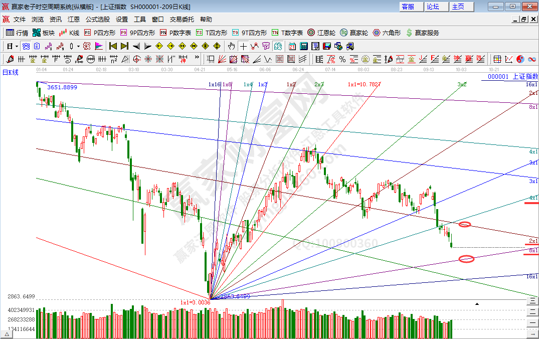Screen dimensions: 539x339
Task: Switch to the K线 chart view
Action: 69,33
